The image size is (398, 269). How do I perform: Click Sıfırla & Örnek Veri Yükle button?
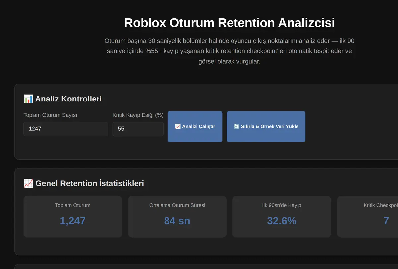coord(266,126)
